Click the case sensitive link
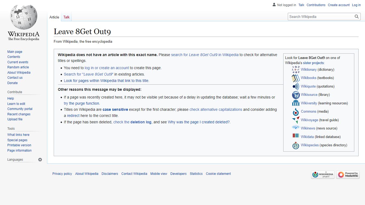This screenshot has height=205, width=365. (x=115, y=109)
